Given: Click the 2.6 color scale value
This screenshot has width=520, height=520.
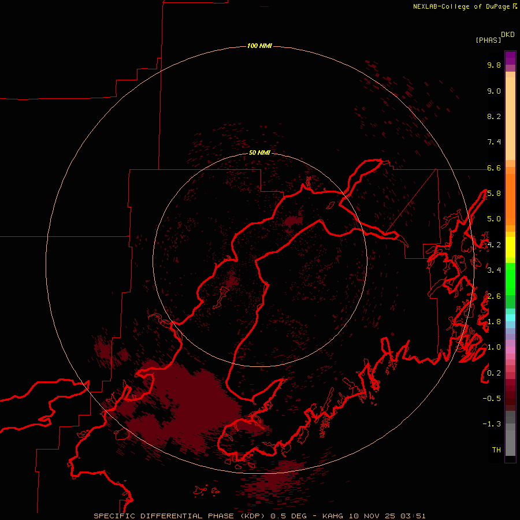Looking at the screenshot, I should 494,296.
